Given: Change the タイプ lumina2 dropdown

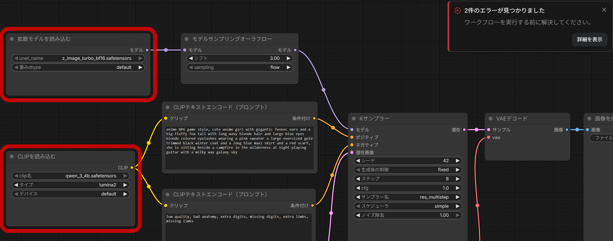Looking at the screenshot, I should click(x=70, y=185).
